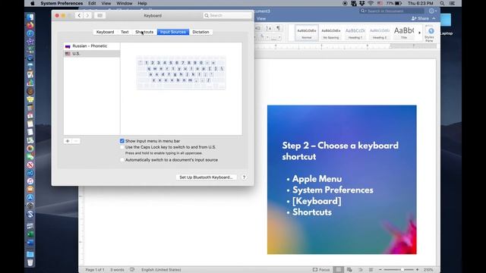Click the Share button in Word
Viewport: 486px width, 273px height.
pos(420,18)
